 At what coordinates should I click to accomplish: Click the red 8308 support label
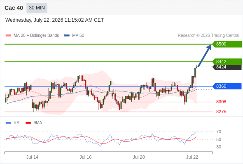pyautogui.click(x=221, y=102)
